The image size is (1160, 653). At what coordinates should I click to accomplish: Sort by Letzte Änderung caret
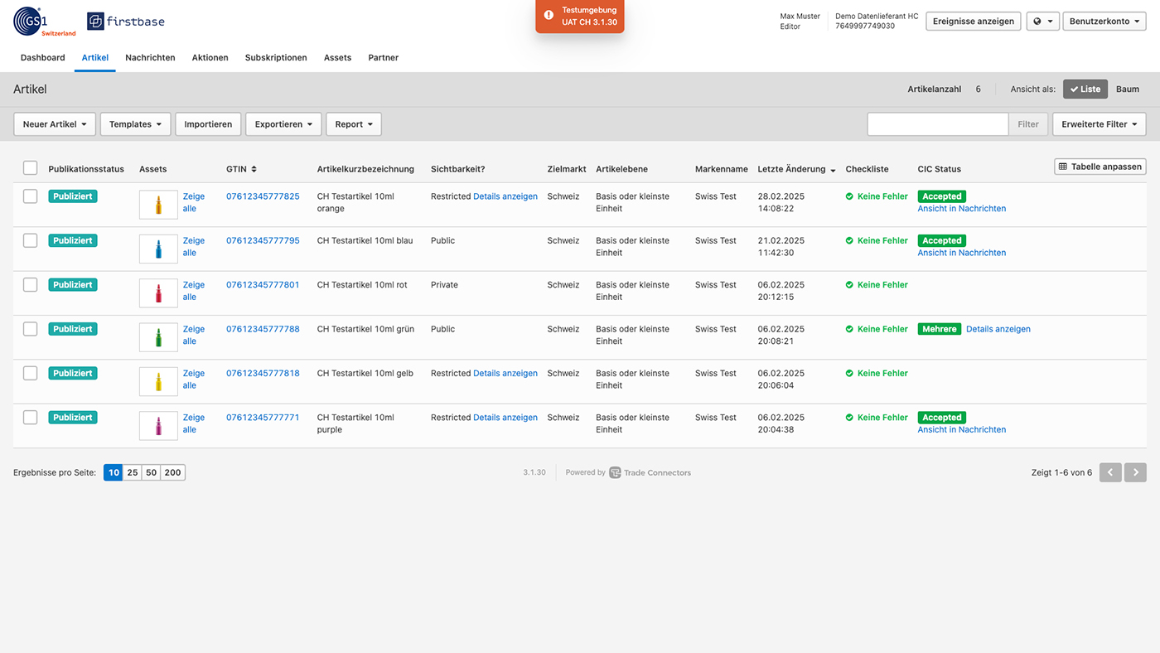click(x=833, y=170)
